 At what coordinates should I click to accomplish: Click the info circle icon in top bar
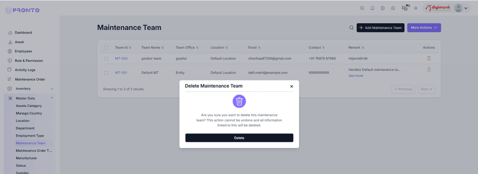pyautogui.click(x=383, y=8)
